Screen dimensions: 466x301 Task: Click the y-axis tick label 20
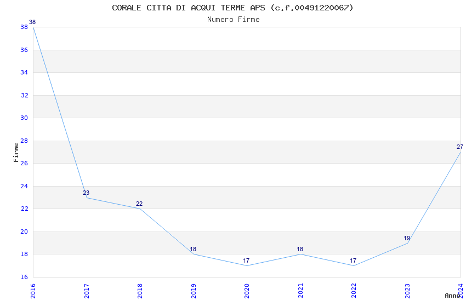point(24,231)
